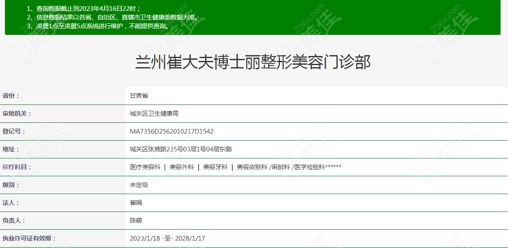Select registration number MA7356D2562010217D1542
The width and height of the screenshot is (508, 248).
(x=172, y=131)
